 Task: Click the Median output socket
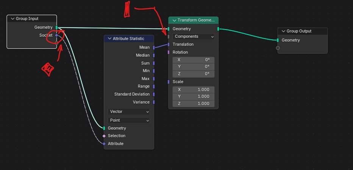coord(154,56)
